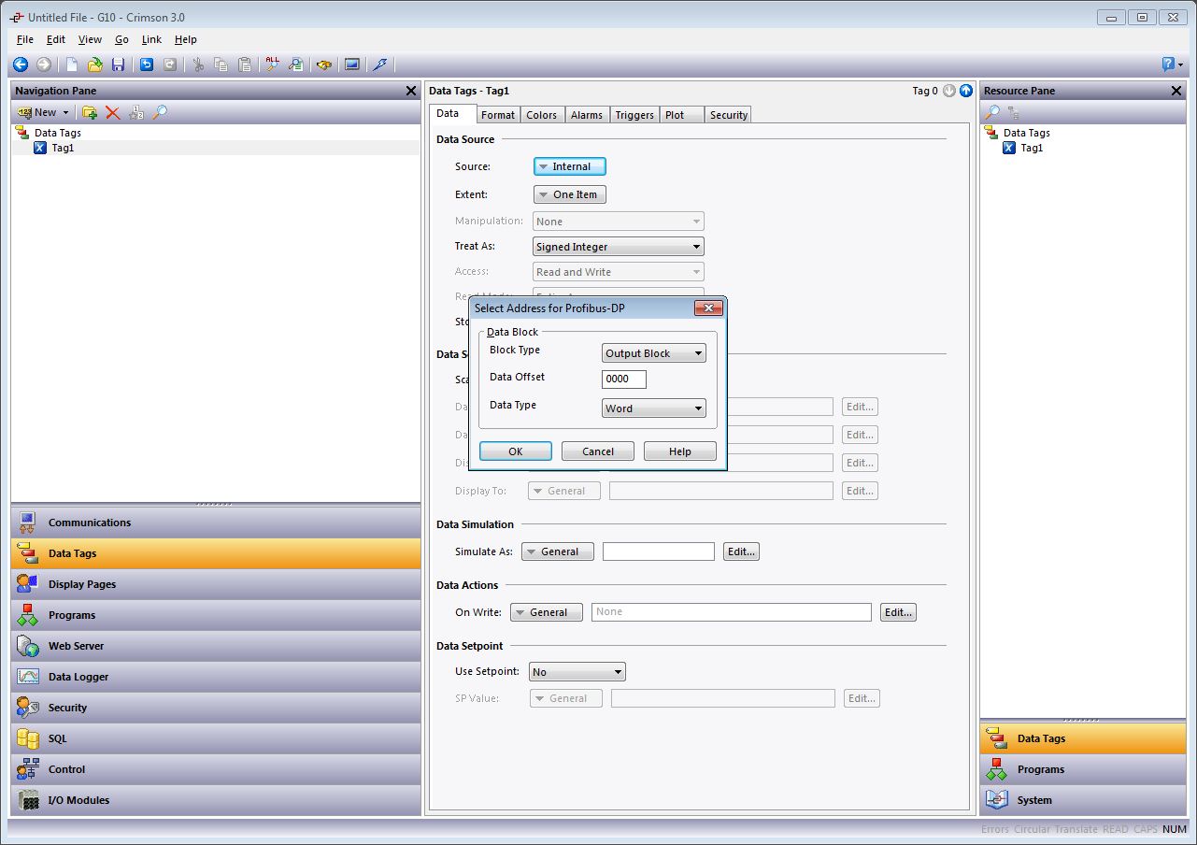Open the Find All search icon
This screenshot has width=1197, height=845.
[x=273, y=64]
